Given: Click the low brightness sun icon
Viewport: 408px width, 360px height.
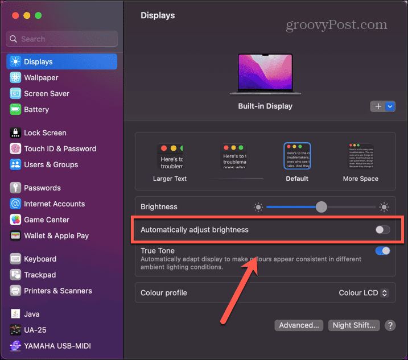Looking at the screenshot, I should pos(258,208).
